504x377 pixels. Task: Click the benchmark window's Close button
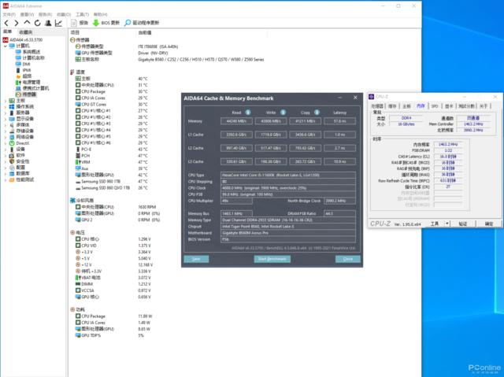click(x=348, y=259)
